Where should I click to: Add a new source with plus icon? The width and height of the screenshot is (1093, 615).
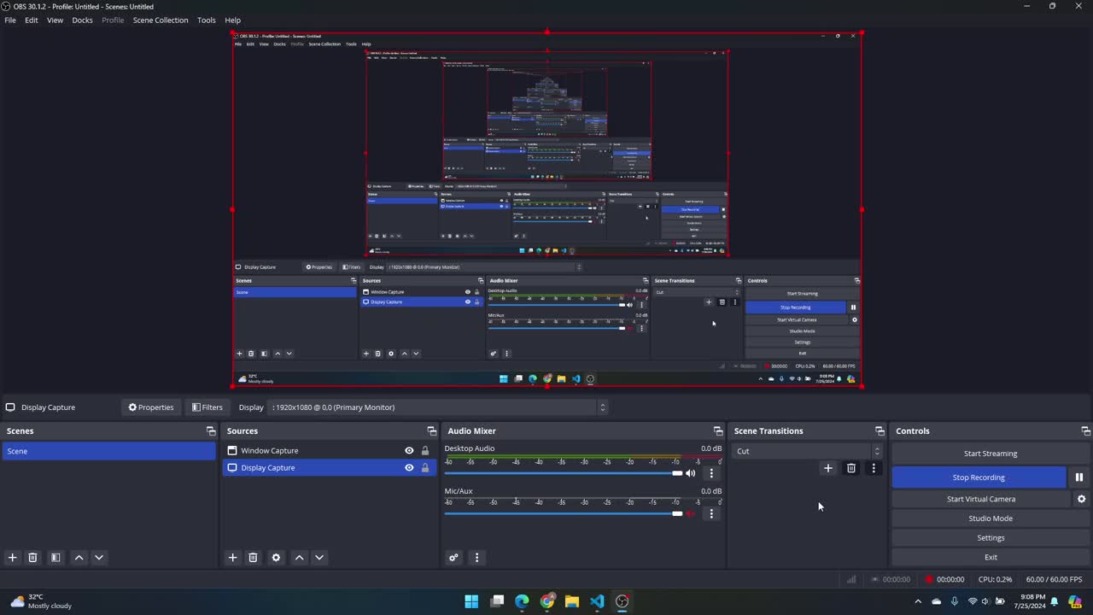click(x=232, y=558)
